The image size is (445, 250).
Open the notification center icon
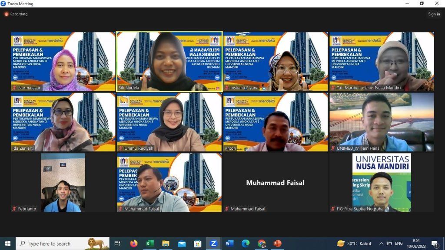coord(435,243)
